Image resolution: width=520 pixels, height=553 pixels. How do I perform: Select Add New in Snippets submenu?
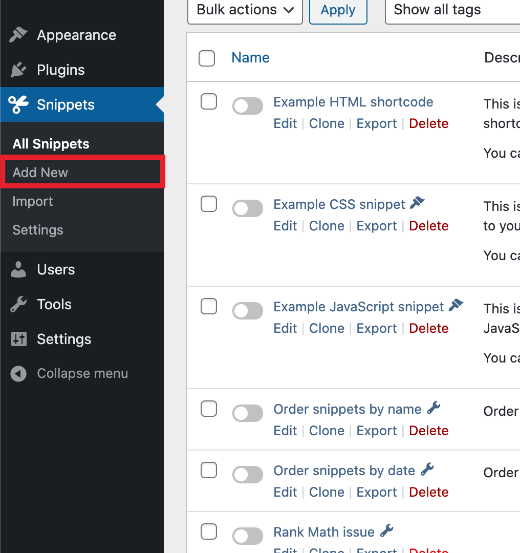point(40,173)
